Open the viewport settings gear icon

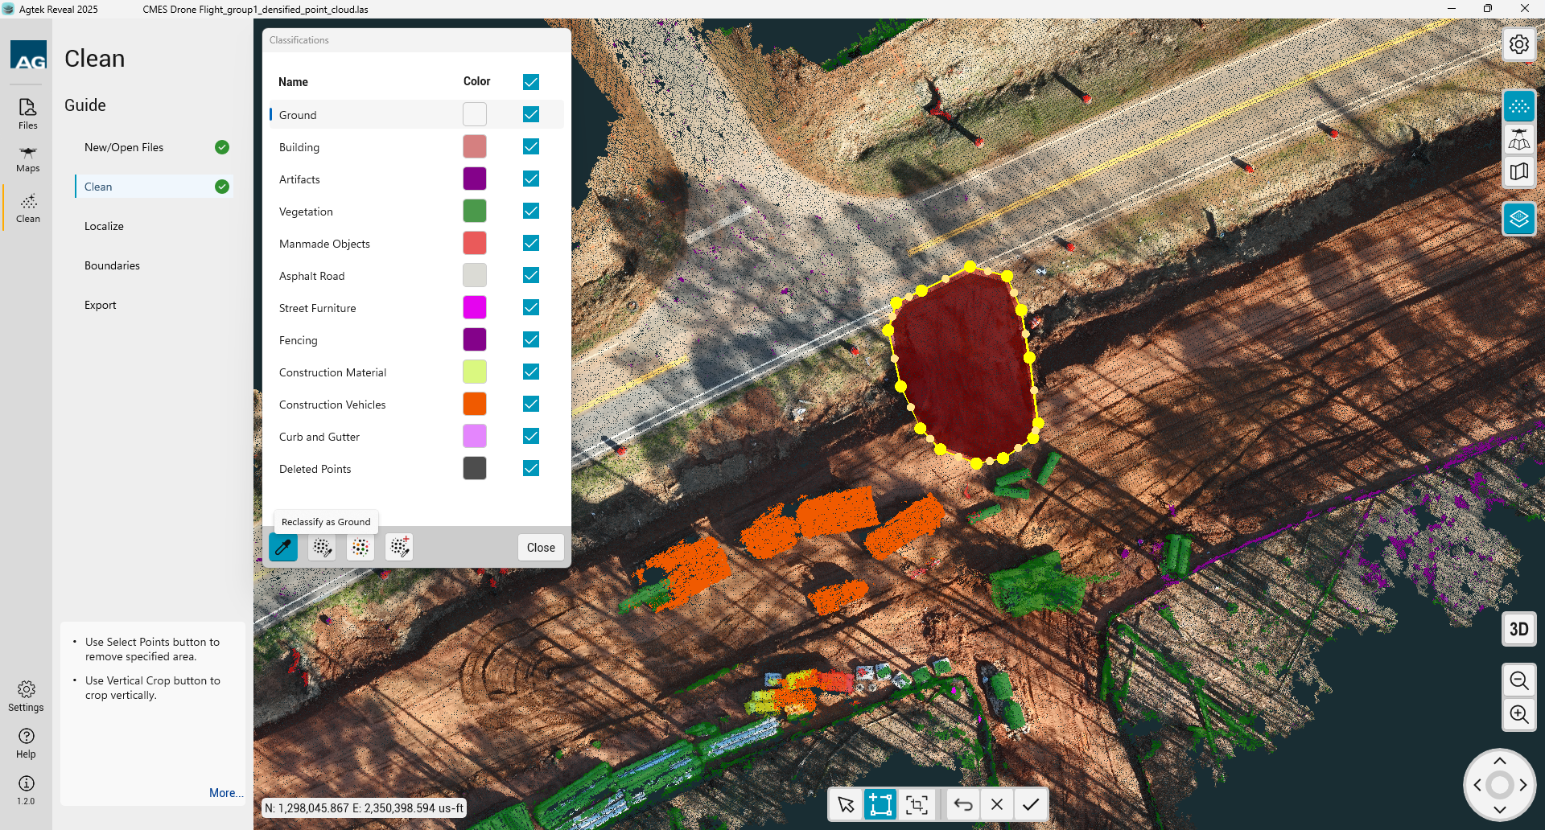click(1518, 44)
